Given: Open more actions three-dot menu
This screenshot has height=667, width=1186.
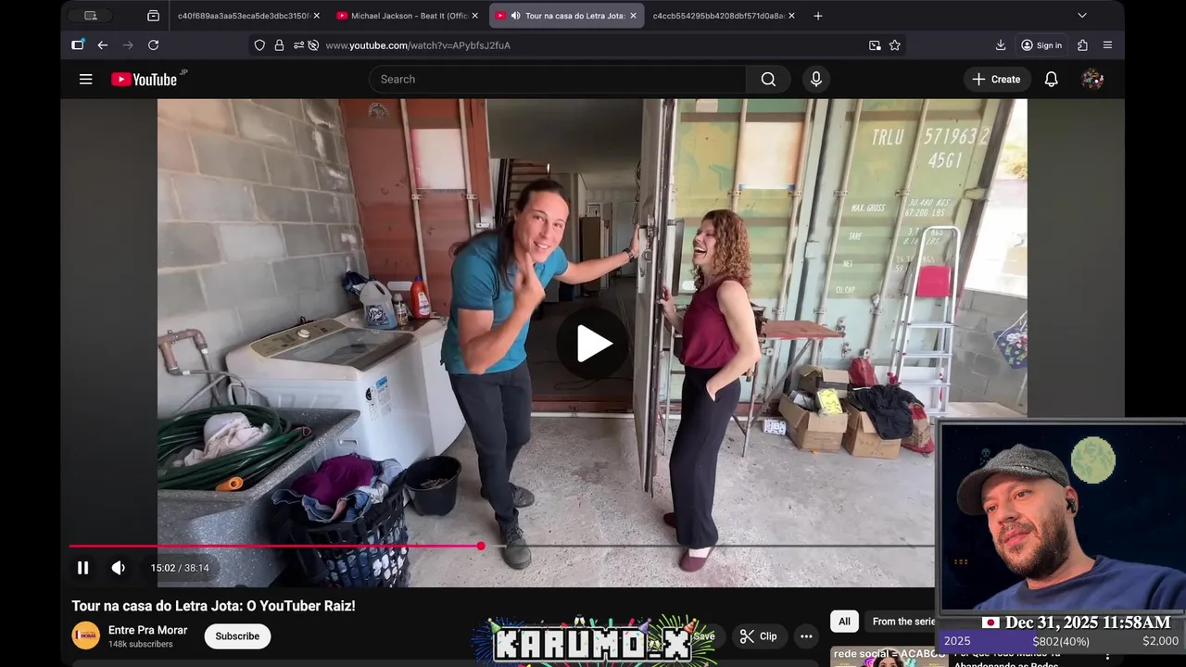Looking at the screenshot, I should click(x=806, y=636).
